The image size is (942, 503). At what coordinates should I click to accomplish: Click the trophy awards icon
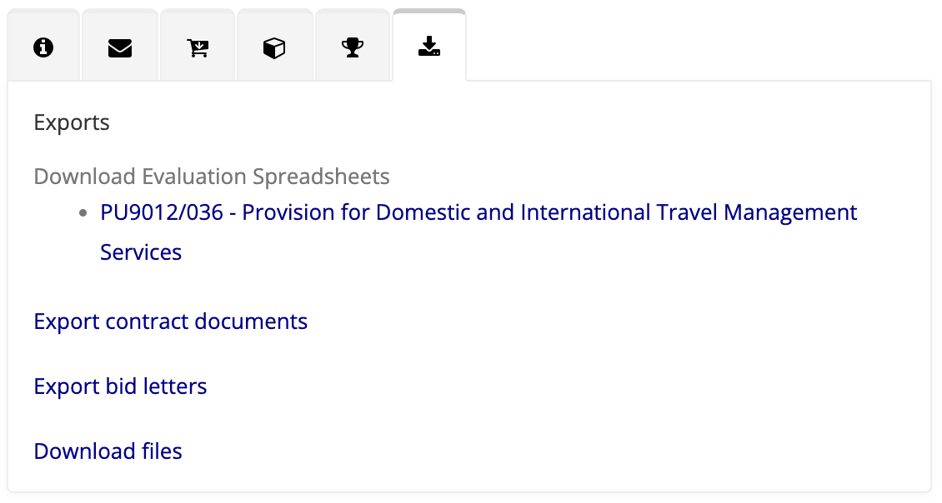(x=353, y=47)
